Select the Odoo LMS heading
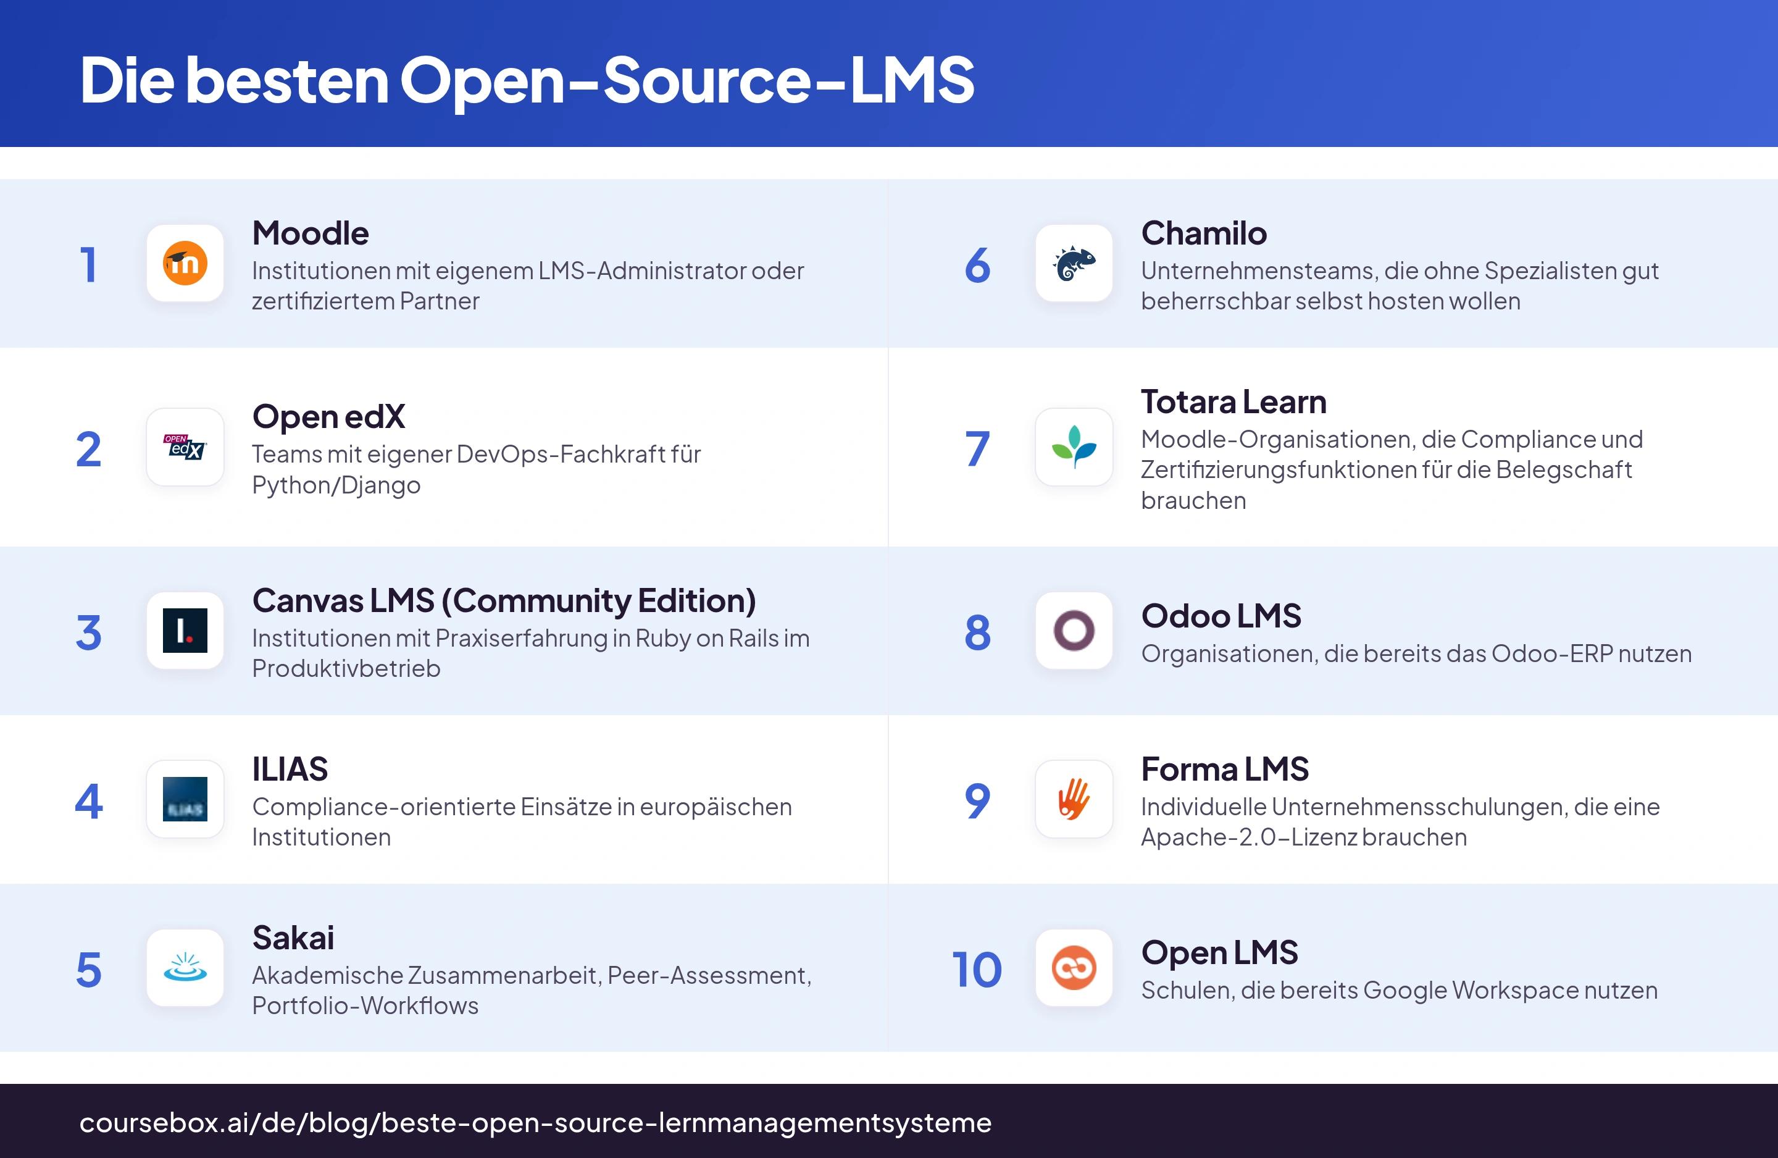 point(1221,616)
